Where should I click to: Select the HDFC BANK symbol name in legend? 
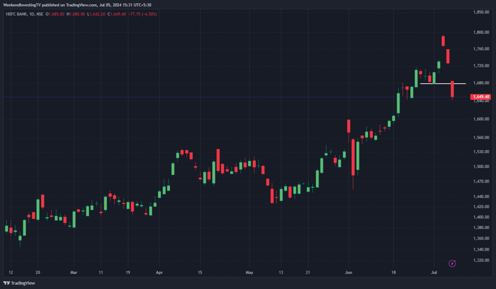click(16, 14)
